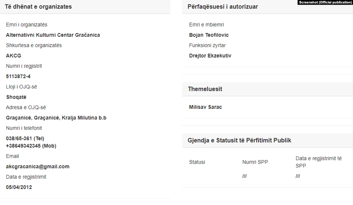
Task: Click the registration date 05/04/2012
Action: (19, 187)
